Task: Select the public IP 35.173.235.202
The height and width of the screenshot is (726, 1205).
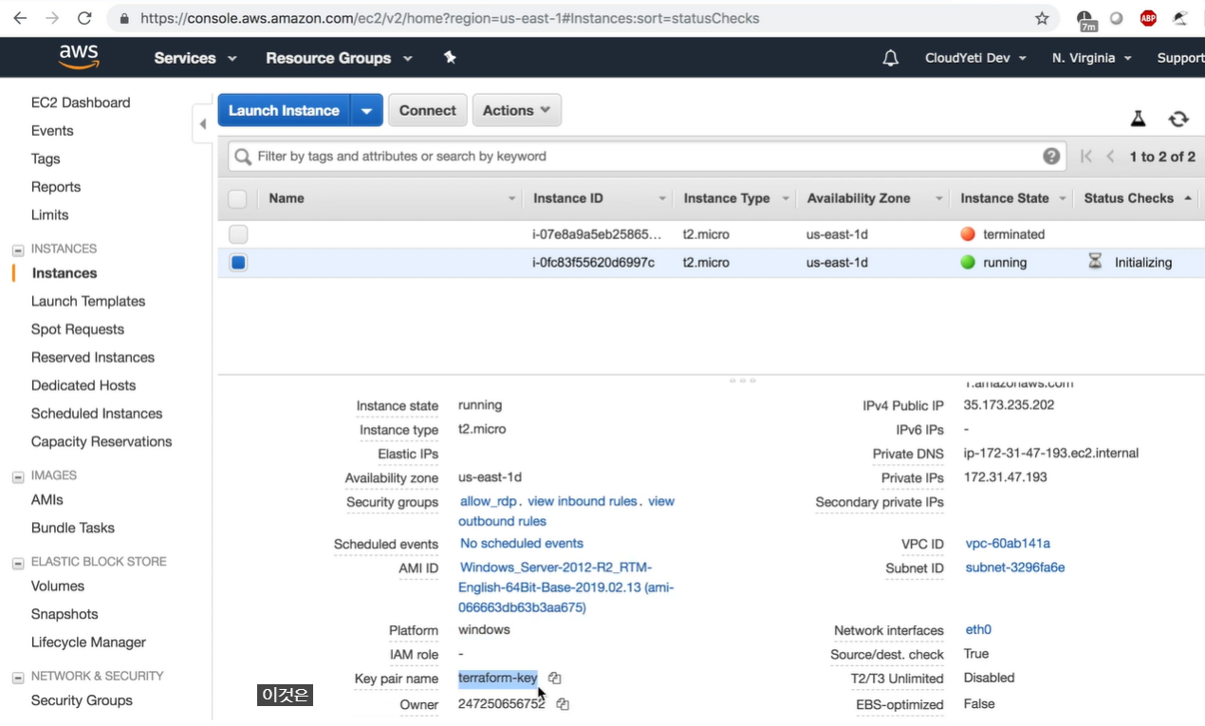Action: 1009,405
